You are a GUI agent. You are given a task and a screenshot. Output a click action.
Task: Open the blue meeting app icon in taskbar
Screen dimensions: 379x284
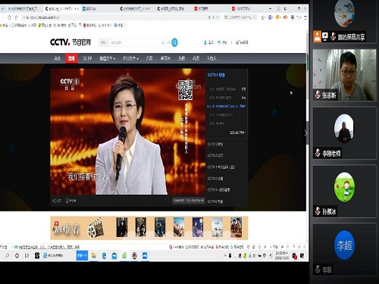pos(145,256)
